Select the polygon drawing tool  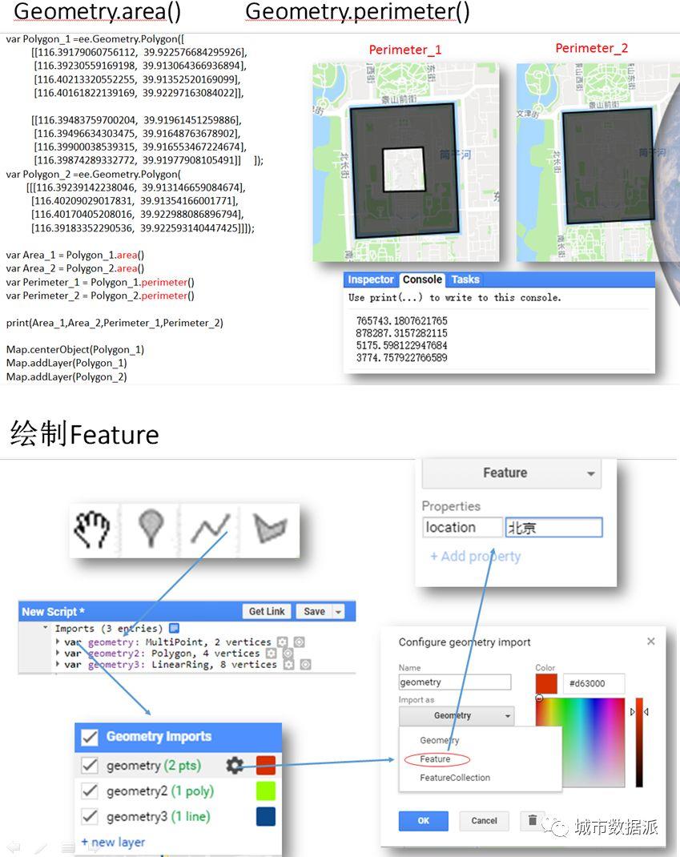click(270, 528)
